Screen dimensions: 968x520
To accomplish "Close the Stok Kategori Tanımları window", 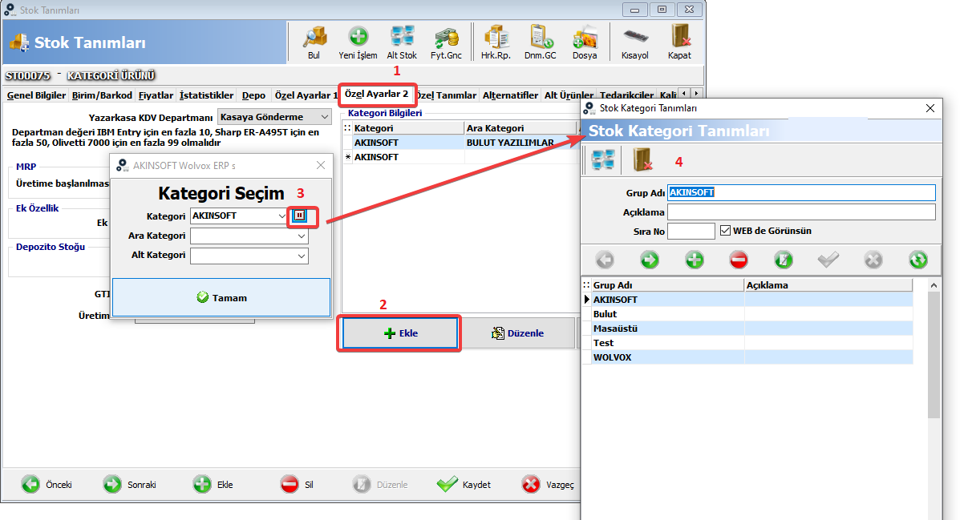I will coord(930,108).
